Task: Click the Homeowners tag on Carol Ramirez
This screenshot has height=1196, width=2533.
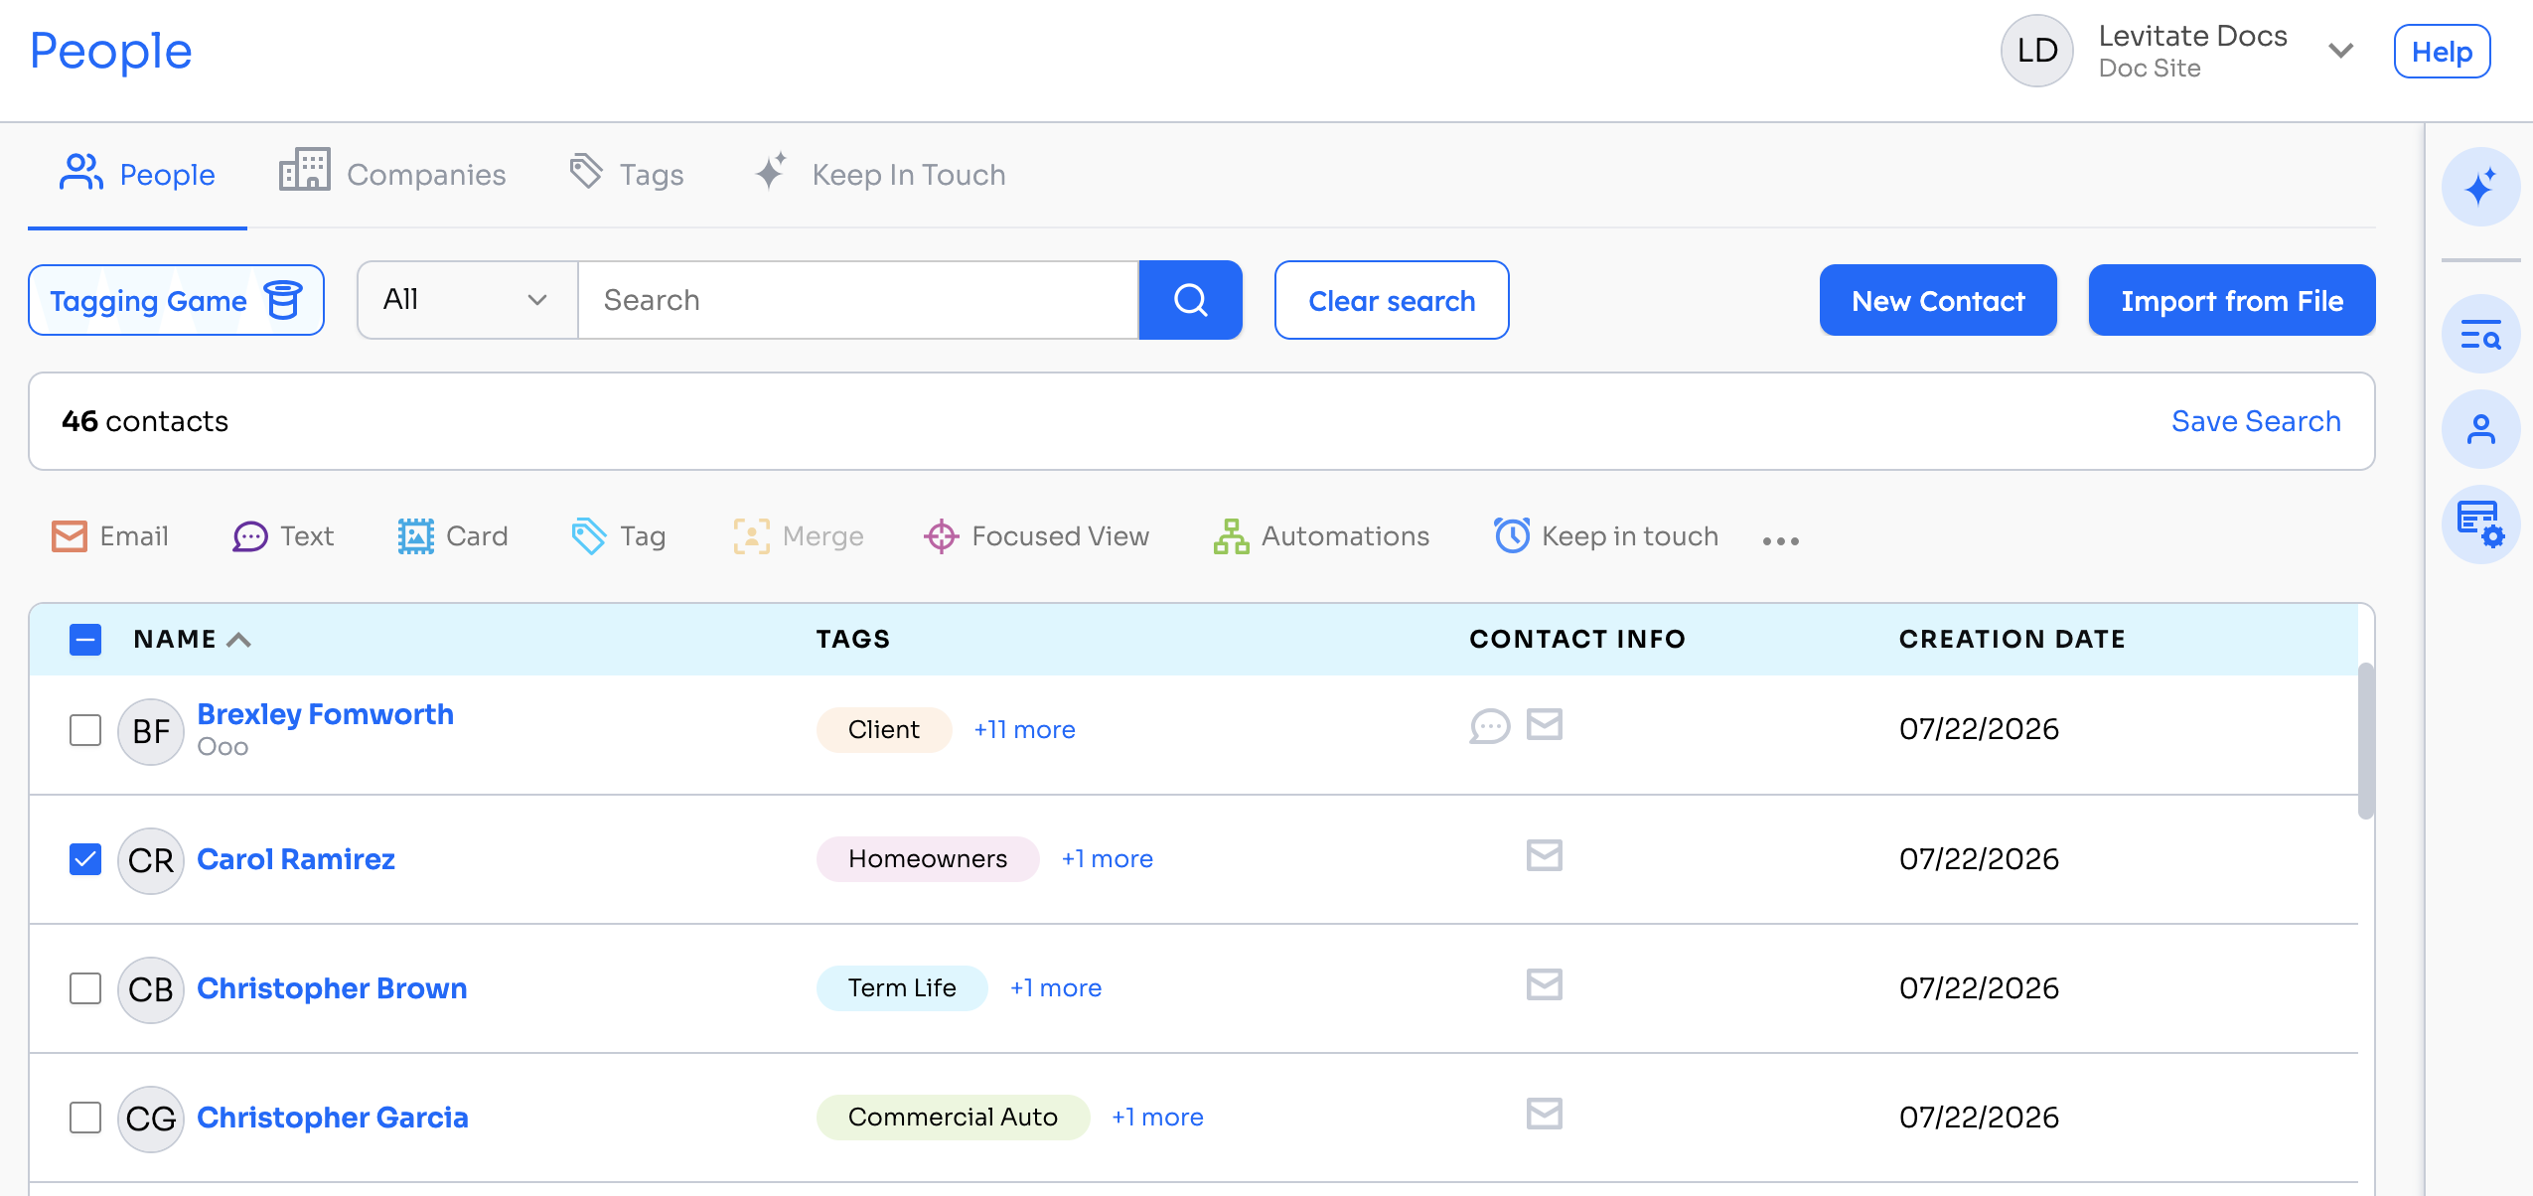Action: (928, 859)
